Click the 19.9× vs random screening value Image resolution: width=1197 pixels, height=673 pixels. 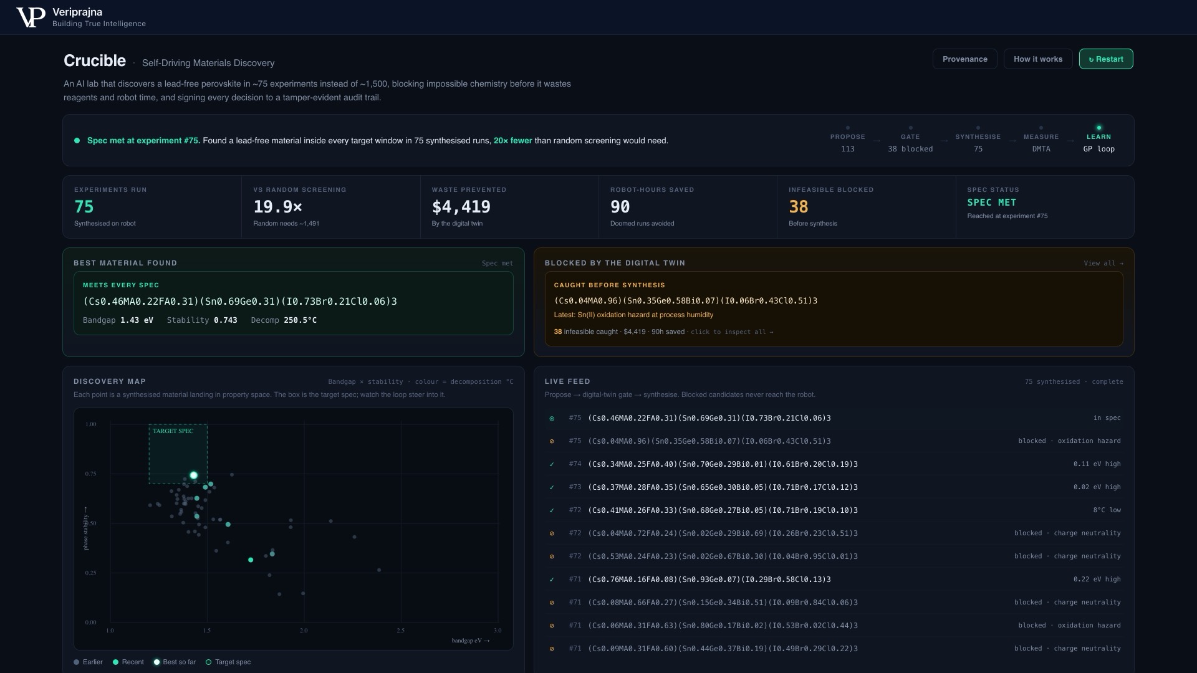[277, 207]
